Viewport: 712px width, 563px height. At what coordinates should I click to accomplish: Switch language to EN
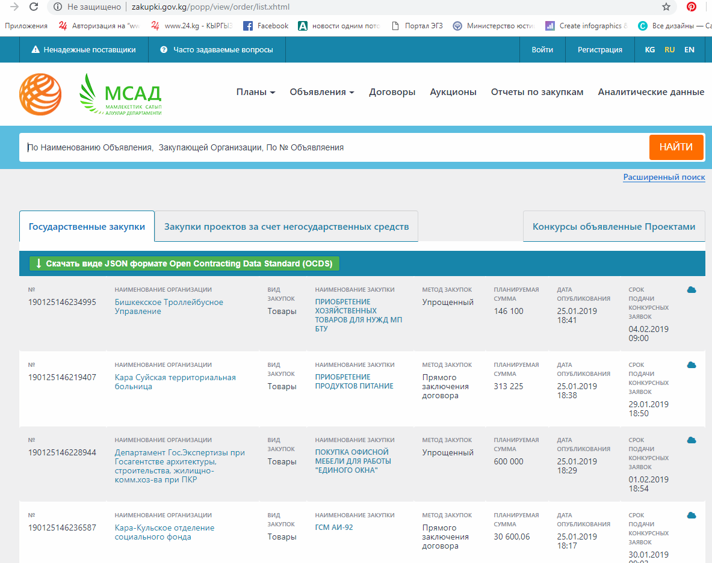click(x=689, y=50)
